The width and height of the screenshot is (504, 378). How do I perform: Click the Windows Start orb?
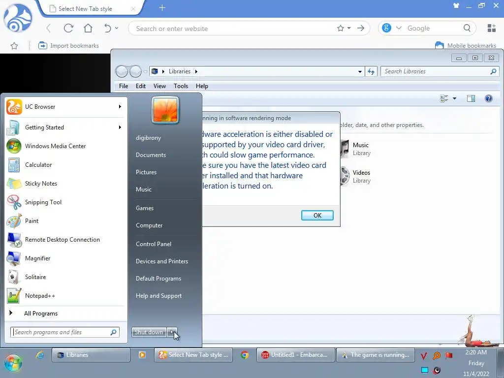[13, 363]
